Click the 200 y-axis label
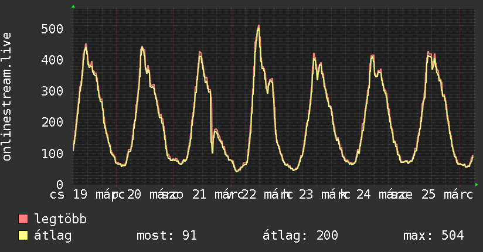This screenshot has width=483, height=252. click(52, 122)
